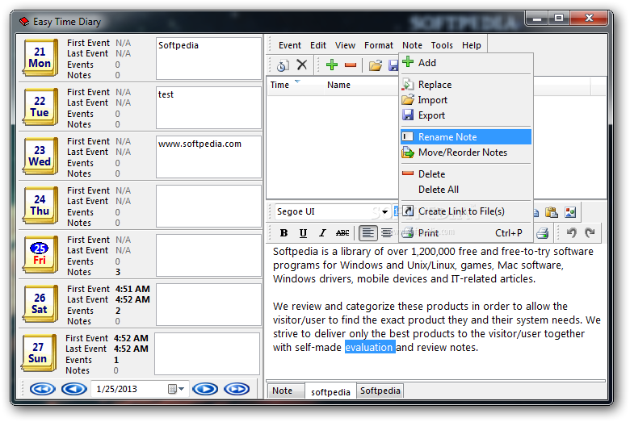Jump back with double-left arrow button
The height and width of the screenshot is (422, 630).
(43, 389)
